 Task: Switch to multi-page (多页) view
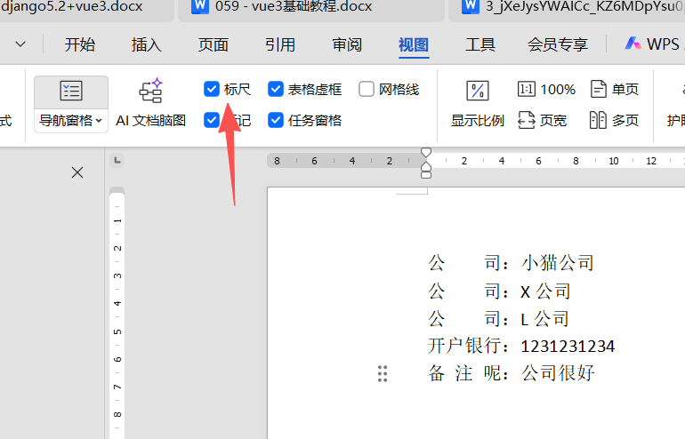(x=615, y=120)
